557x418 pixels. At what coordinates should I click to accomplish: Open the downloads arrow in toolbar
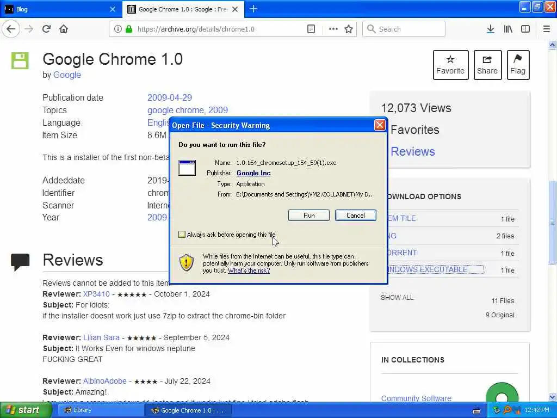(x=491, y=29)
